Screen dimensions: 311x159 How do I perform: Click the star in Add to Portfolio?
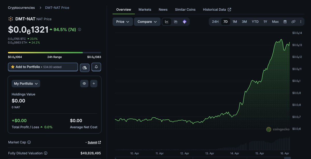[x=13, y=67]
